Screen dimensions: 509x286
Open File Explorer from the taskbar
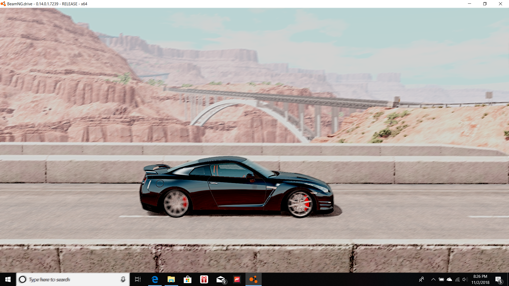(x=171, y=279)
